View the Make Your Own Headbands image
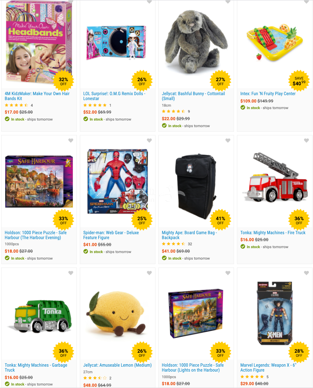Image resolution: width=313 pixels, height=388 pixels. (39, 41)
